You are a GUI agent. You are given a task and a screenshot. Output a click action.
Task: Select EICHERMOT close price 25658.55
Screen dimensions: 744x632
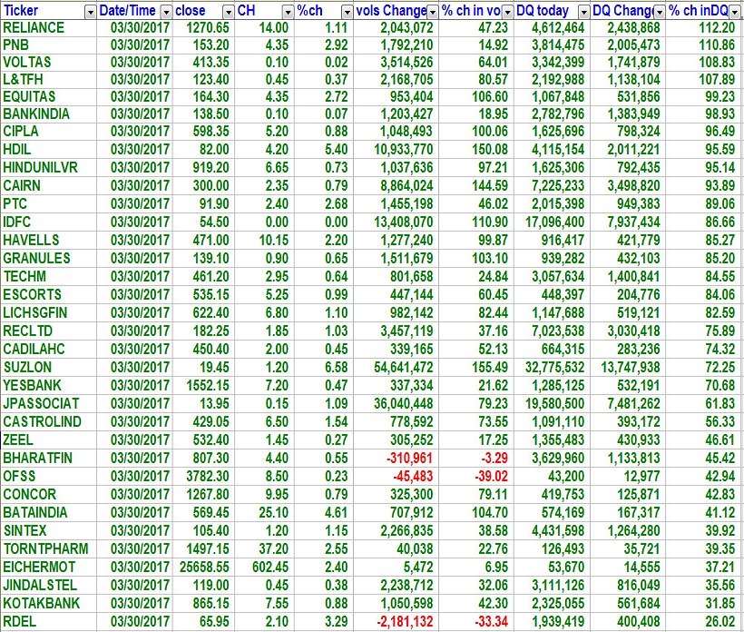(203, 567)
